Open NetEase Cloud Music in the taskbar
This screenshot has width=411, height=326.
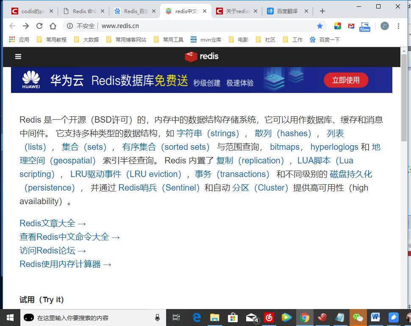click(x=269, y=318)
